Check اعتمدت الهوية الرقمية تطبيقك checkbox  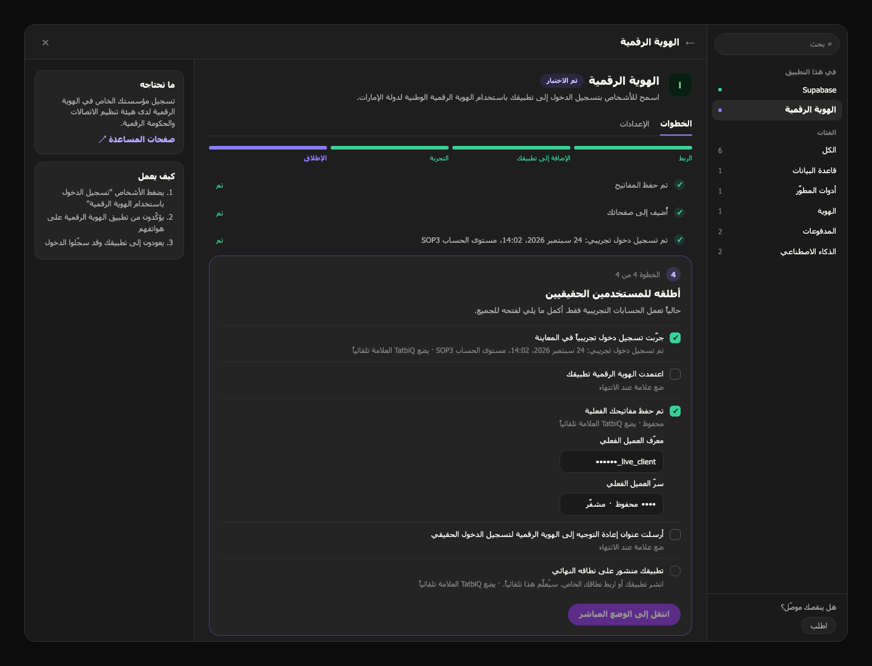[675, 374]
